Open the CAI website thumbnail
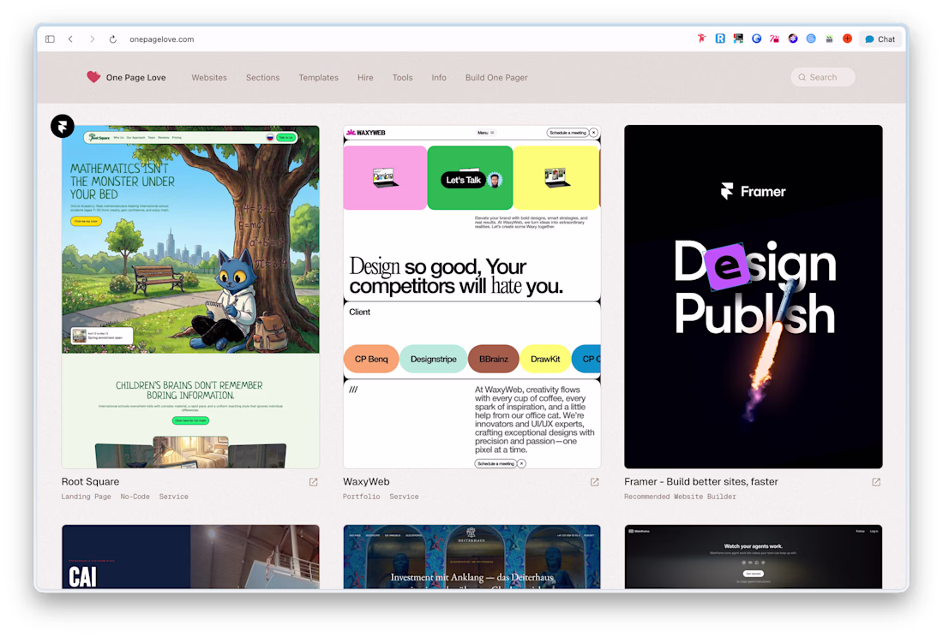The image size is (943, 637). (x=190, y=557)
